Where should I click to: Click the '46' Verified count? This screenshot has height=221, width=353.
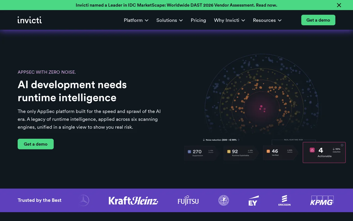275,151
